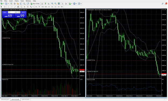Select the Equidistant Channel tool
Screen dimensions: 168x101
18,7
